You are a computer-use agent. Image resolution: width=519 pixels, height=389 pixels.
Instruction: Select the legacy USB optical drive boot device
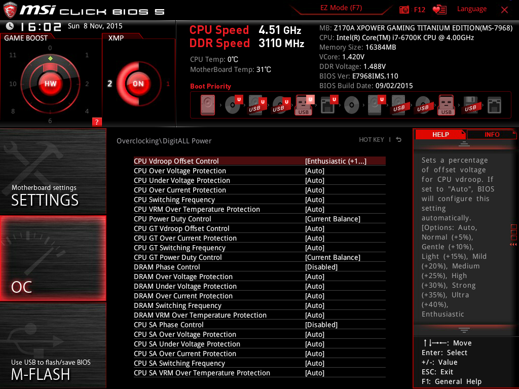(423, 105)
